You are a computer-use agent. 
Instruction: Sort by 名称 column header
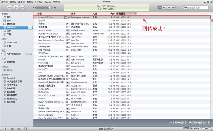click(x=52, y=14)
